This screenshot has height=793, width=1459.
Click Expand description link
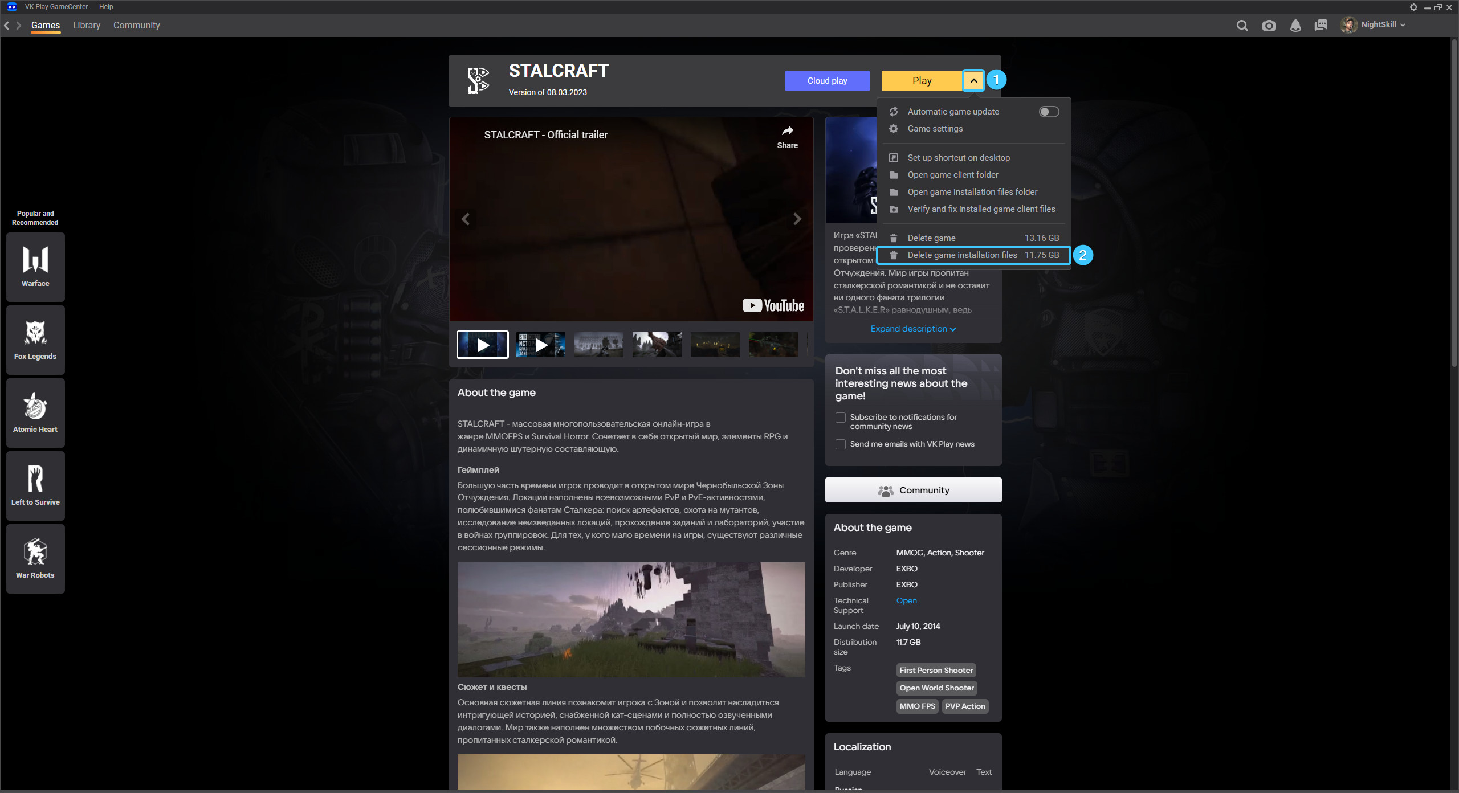click(913, 329)
